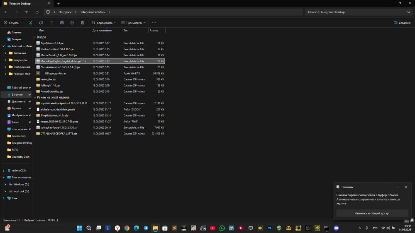415x233 pixels.
Task: Open Главная in the sidebar
Action: (x=17, y=32)
